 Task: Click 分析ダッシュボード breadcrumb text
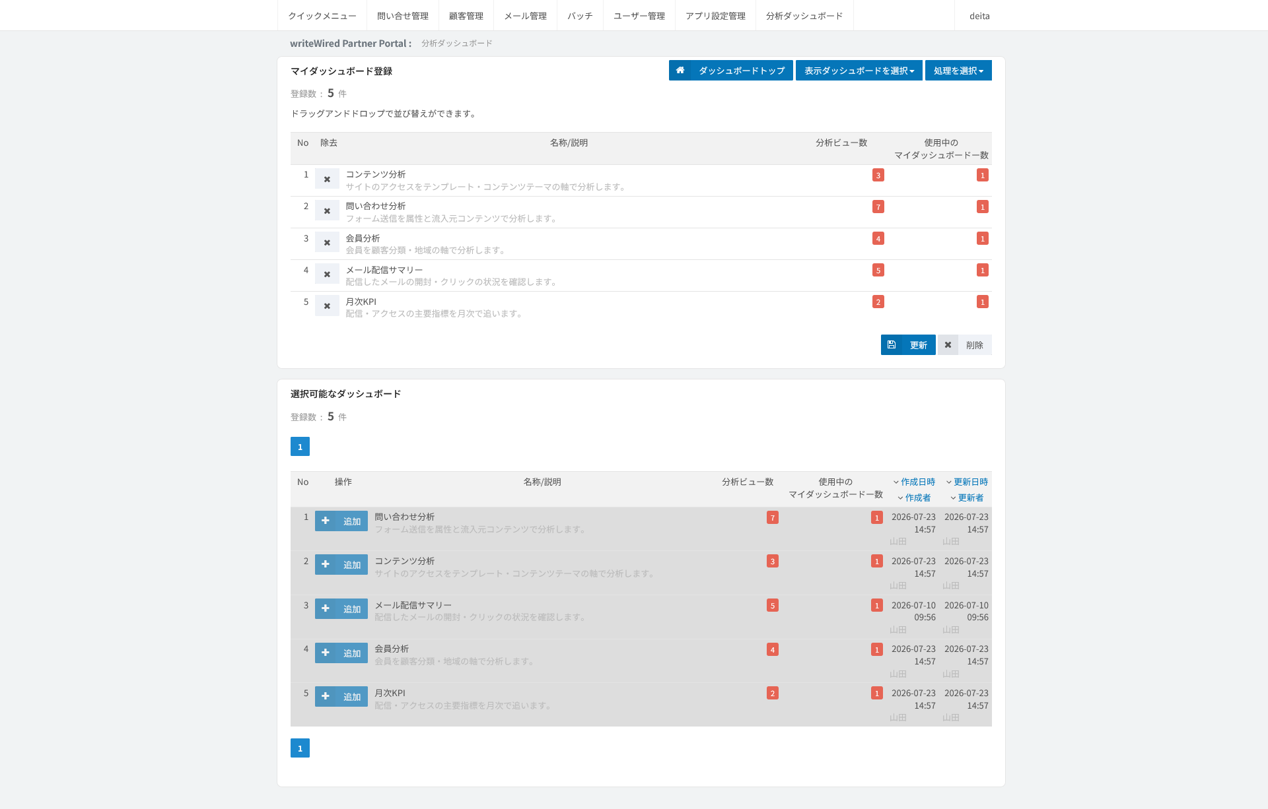pos(457,44)
